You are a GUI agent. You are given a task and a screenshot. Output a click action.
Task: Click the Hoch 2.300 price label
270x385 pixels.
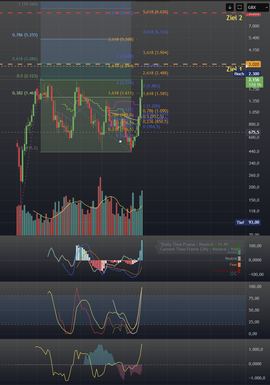click(x=247, y=74)
